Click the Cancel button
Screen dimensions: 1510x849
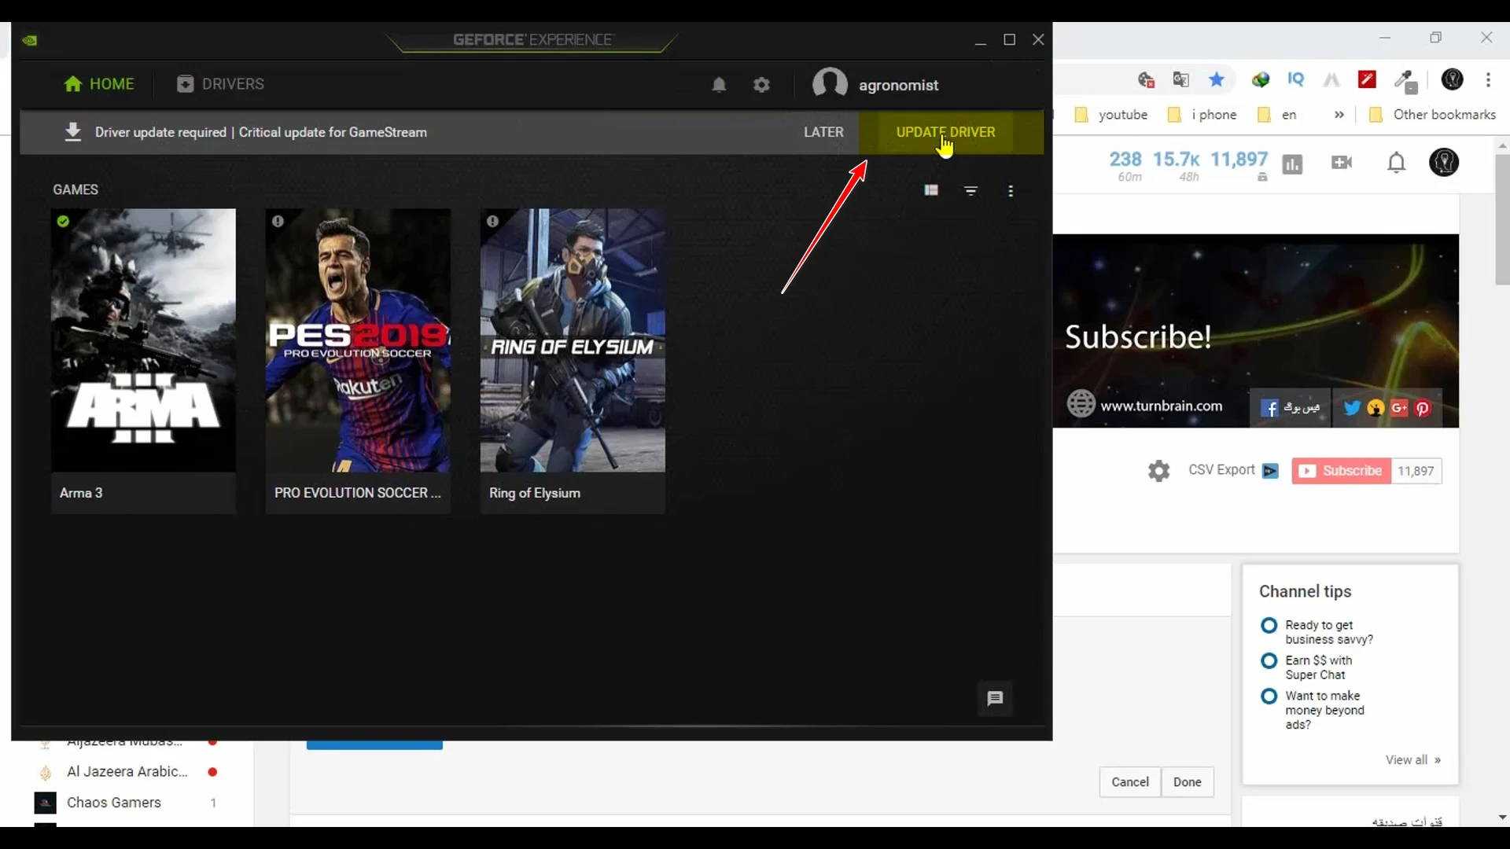coord(1130,781)
